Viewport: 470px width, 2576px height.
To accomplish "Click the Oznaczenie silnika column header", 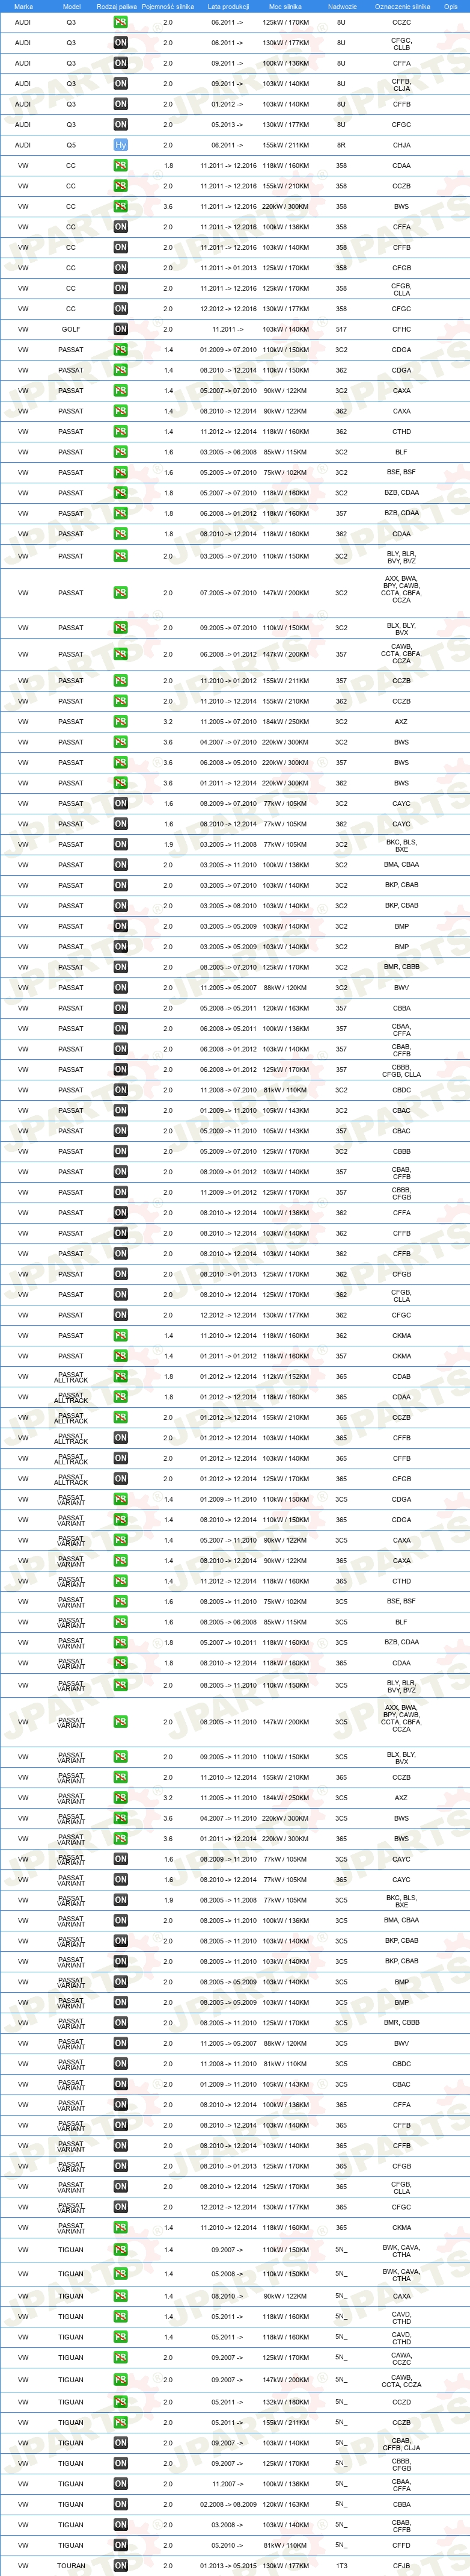I will [x=402, y=6].
